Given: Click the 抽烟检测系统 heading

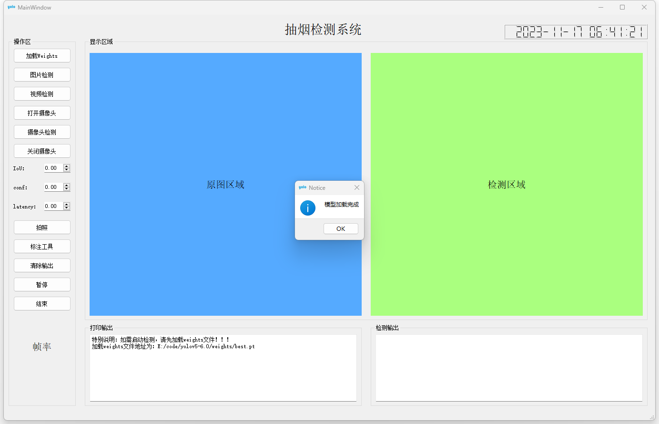Looking at the screenshot, I should 323,30.
